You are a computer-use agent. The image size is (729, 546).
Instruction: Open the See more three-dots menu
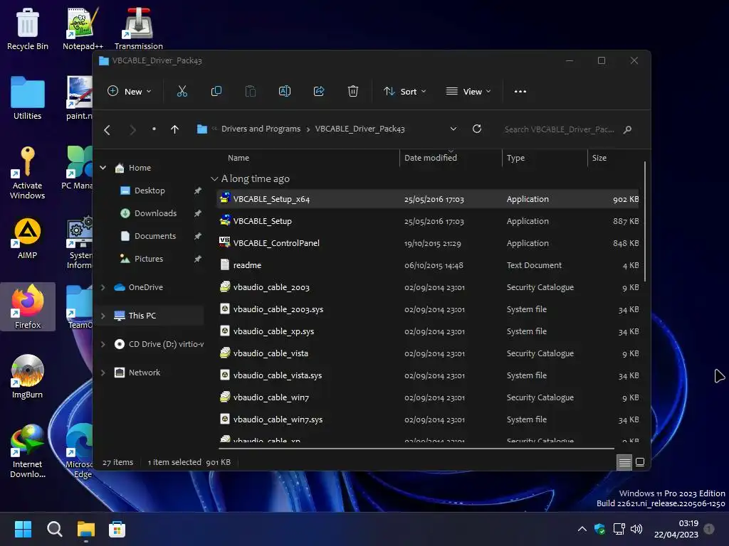point(520,92)
